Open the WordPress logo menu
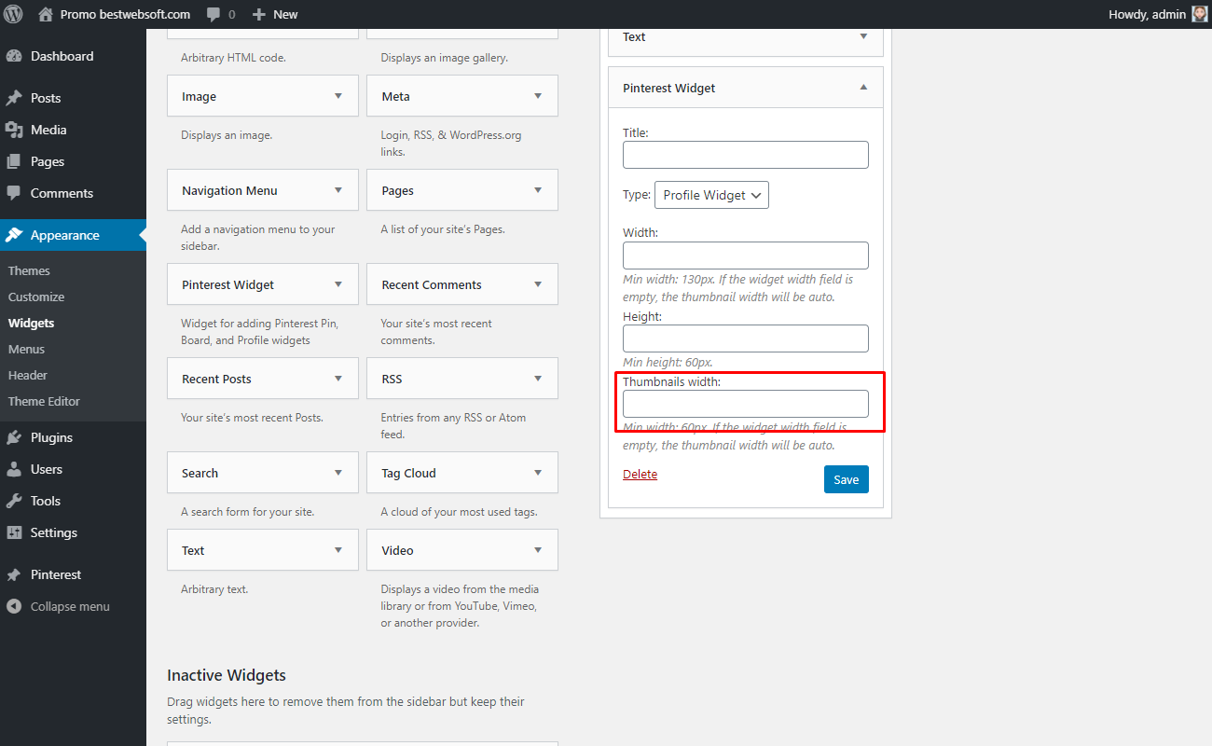The image size is (1212, 746). [x=13, y=14]
